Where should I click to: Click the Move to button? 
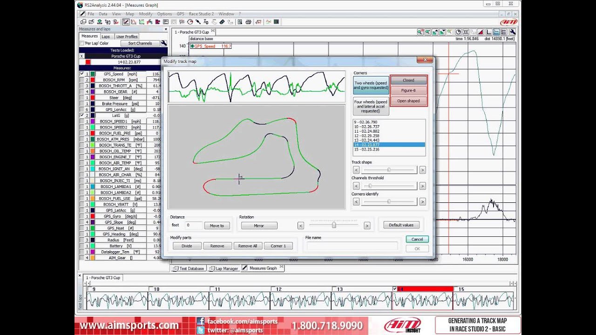point(217,226)
